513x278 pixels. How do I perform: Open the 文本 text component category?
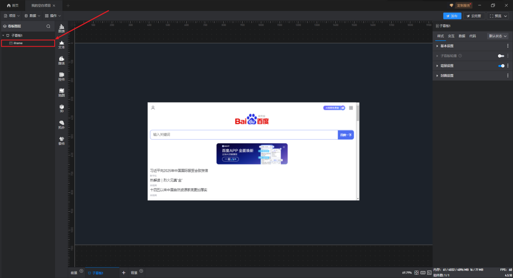click(x=62, y=45)
